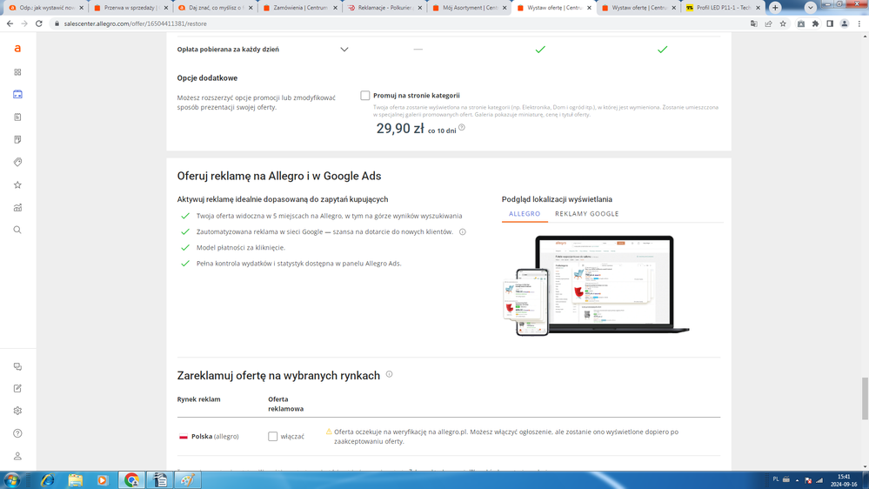Open the edit pencil sidebar icon
Screen dimensions: 869x489
tap(17, 389)
